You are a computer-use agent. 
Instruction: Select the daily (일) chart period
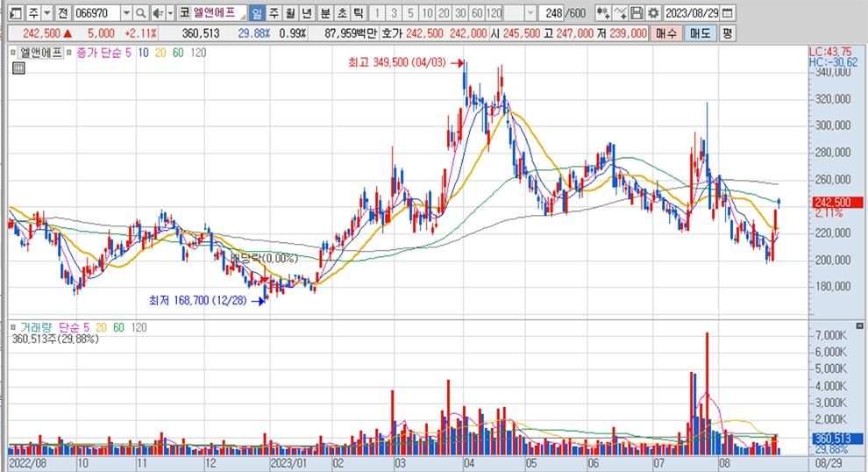[256, 13]
